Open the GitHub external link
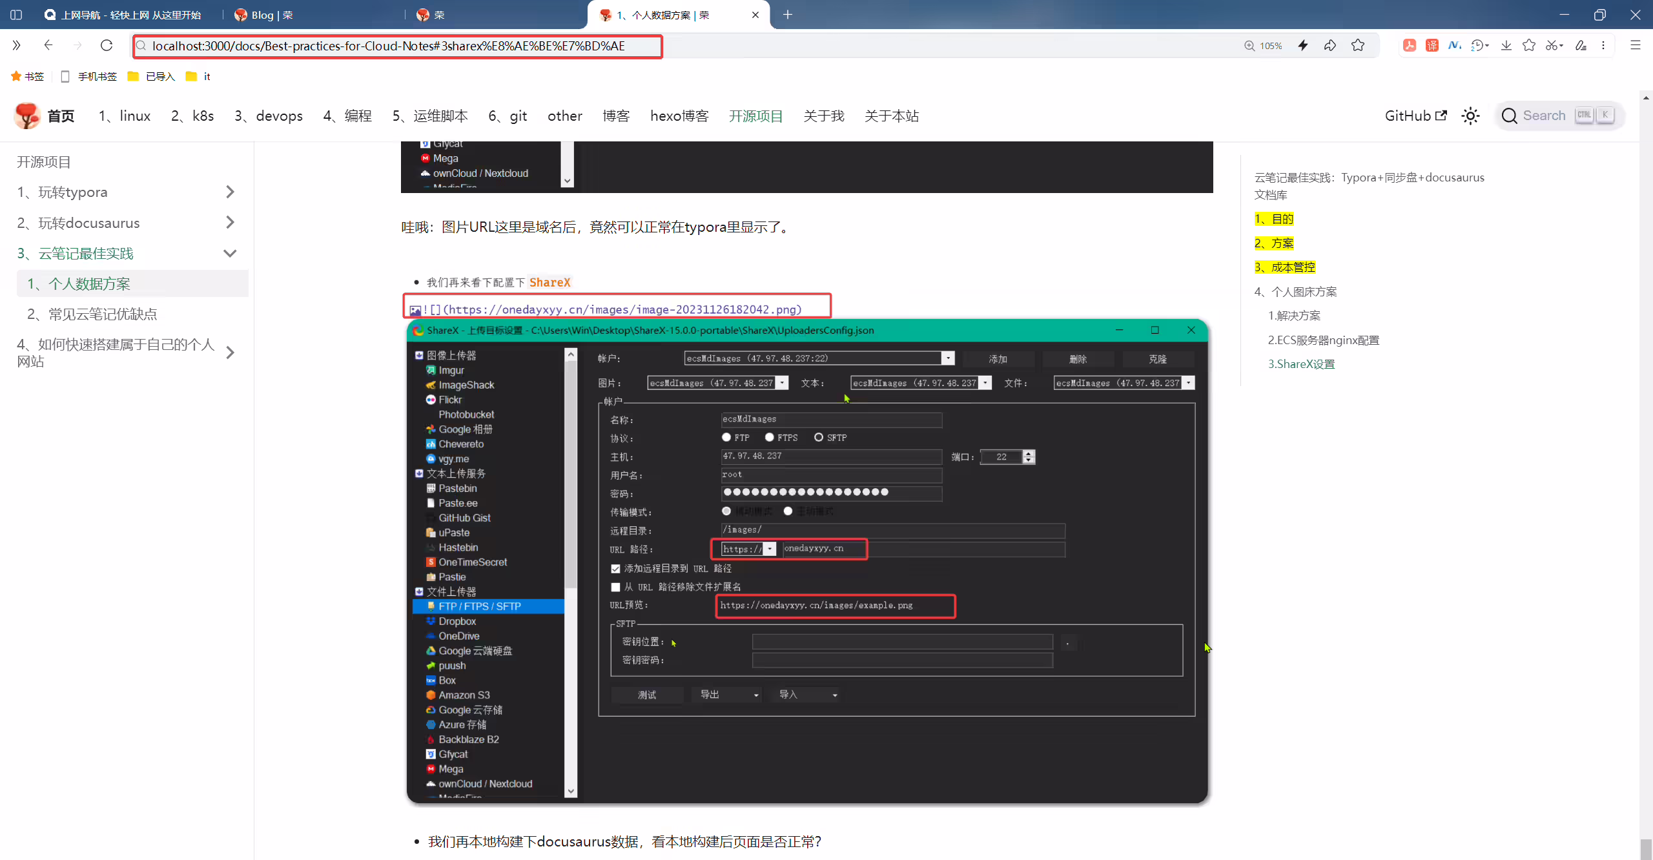This screenshot has width=1653, height=860. click(x=1415, y=116)
